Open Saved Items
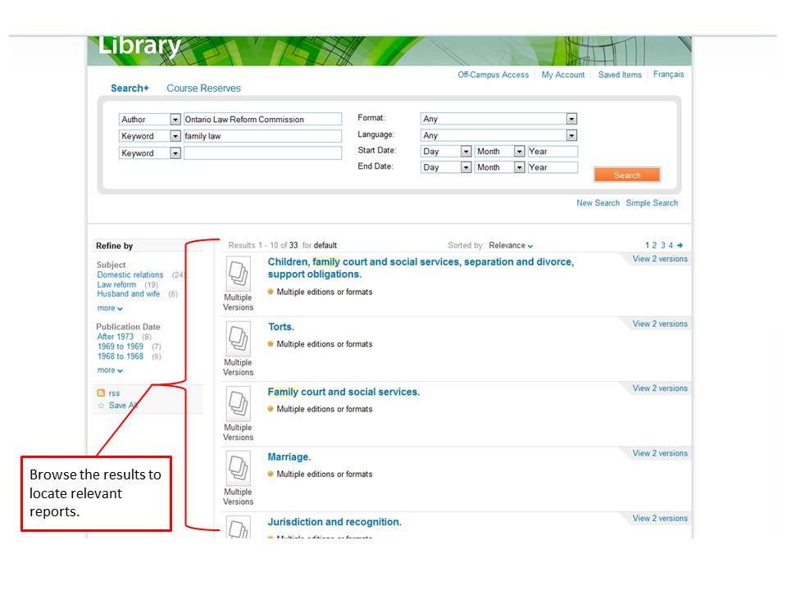The width and height of the screenshot is (787, 590). 620,75
